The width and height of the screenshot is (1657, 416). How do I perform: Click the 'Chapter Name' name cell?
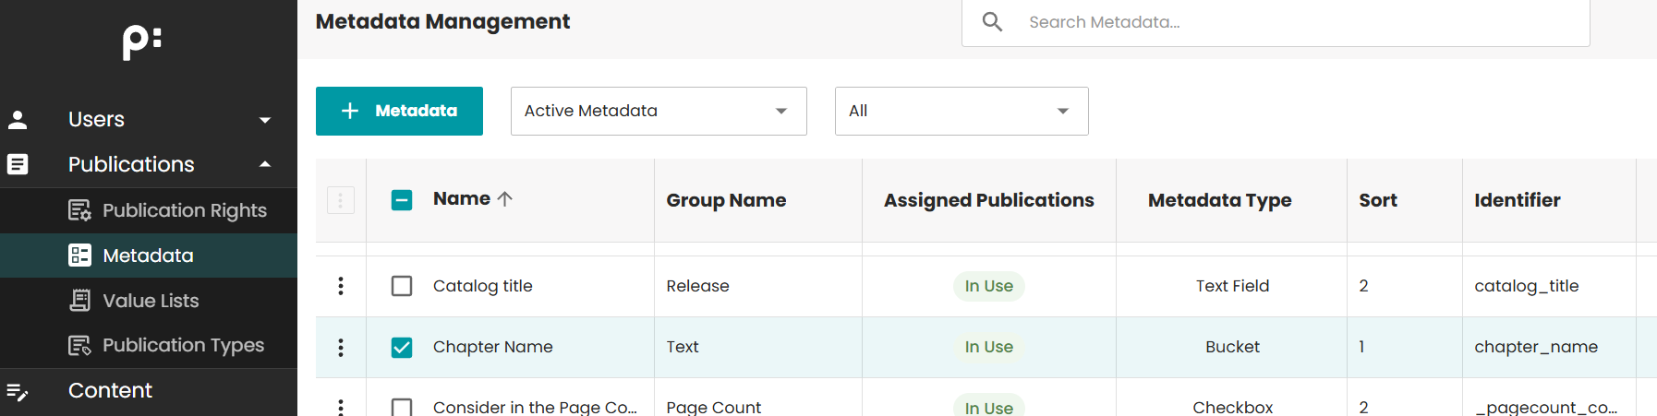[492, 347]
